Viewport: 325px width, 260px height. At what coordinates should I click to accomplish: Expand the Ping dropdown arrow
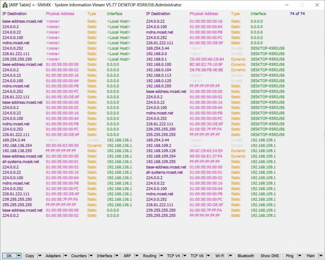300,256
